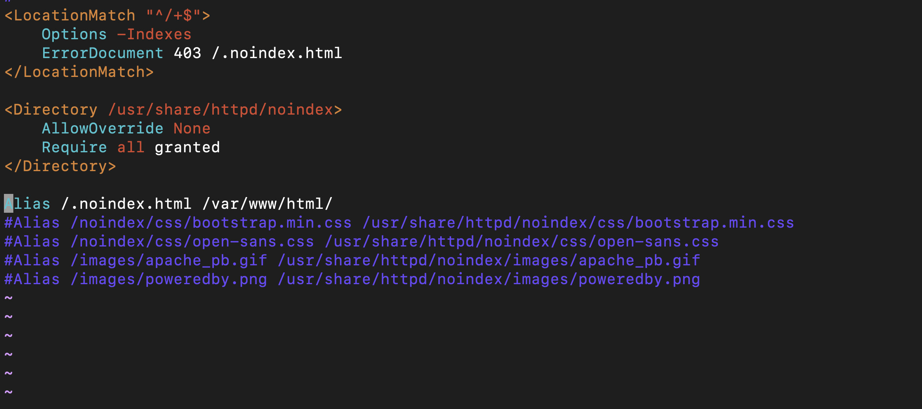
Task: Click '/usr/share/httpd/noindex/images/apache_pb.gif' target path
Action: coord(488,261)
